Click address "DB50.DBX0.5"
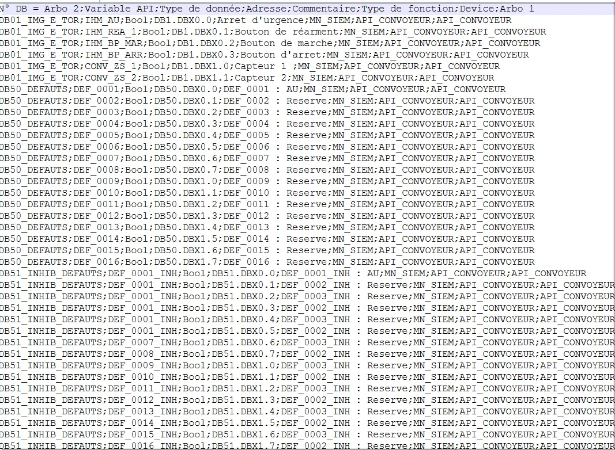The height and width of the screenshot is (450, 615). pyautogui.click(x=186, y=147)
